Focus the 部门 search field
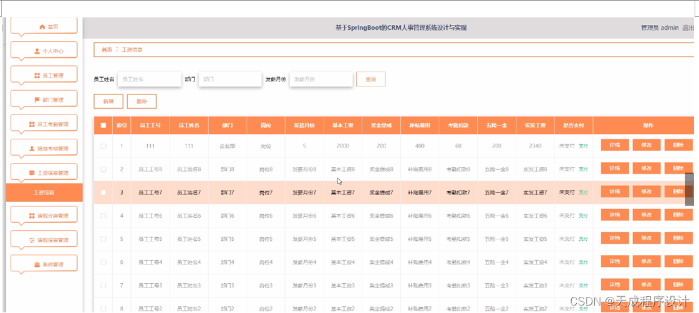699x313 pixels. 230,79
